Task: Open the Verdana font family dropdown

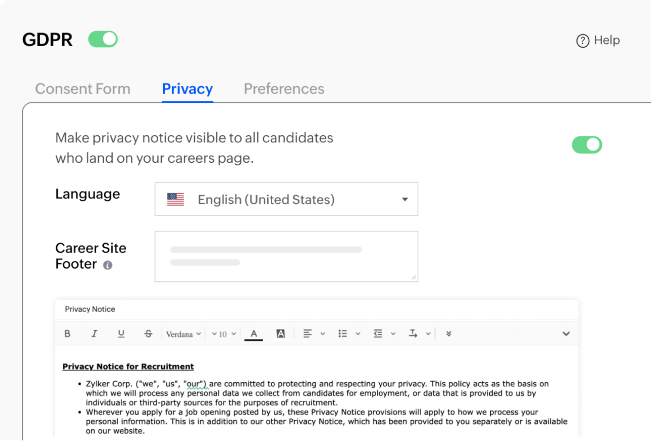Action: [184, 334]
